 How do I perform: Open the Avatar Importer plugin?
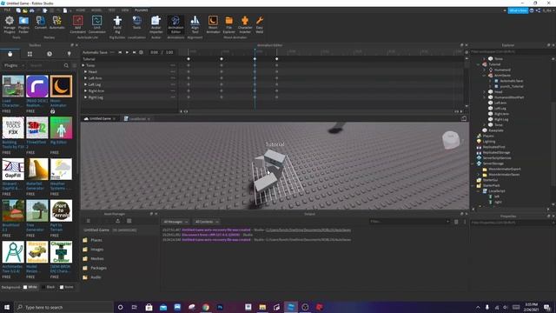tap(156, 24)
